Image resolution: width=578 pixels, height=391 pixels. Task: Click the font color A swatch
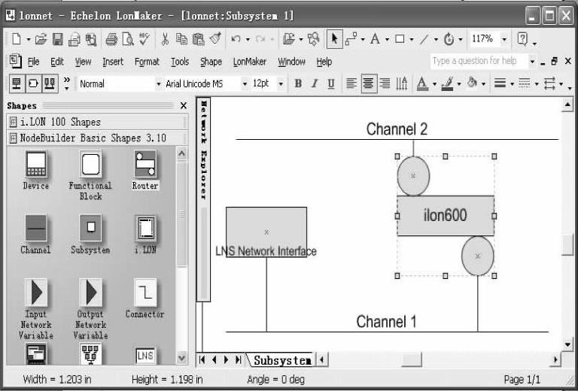[422, 83]
